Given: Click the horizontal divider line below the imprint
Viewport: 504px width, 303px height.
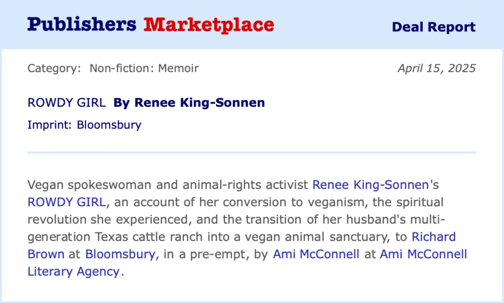Looking at the screenshot, I should coord(252,152).
